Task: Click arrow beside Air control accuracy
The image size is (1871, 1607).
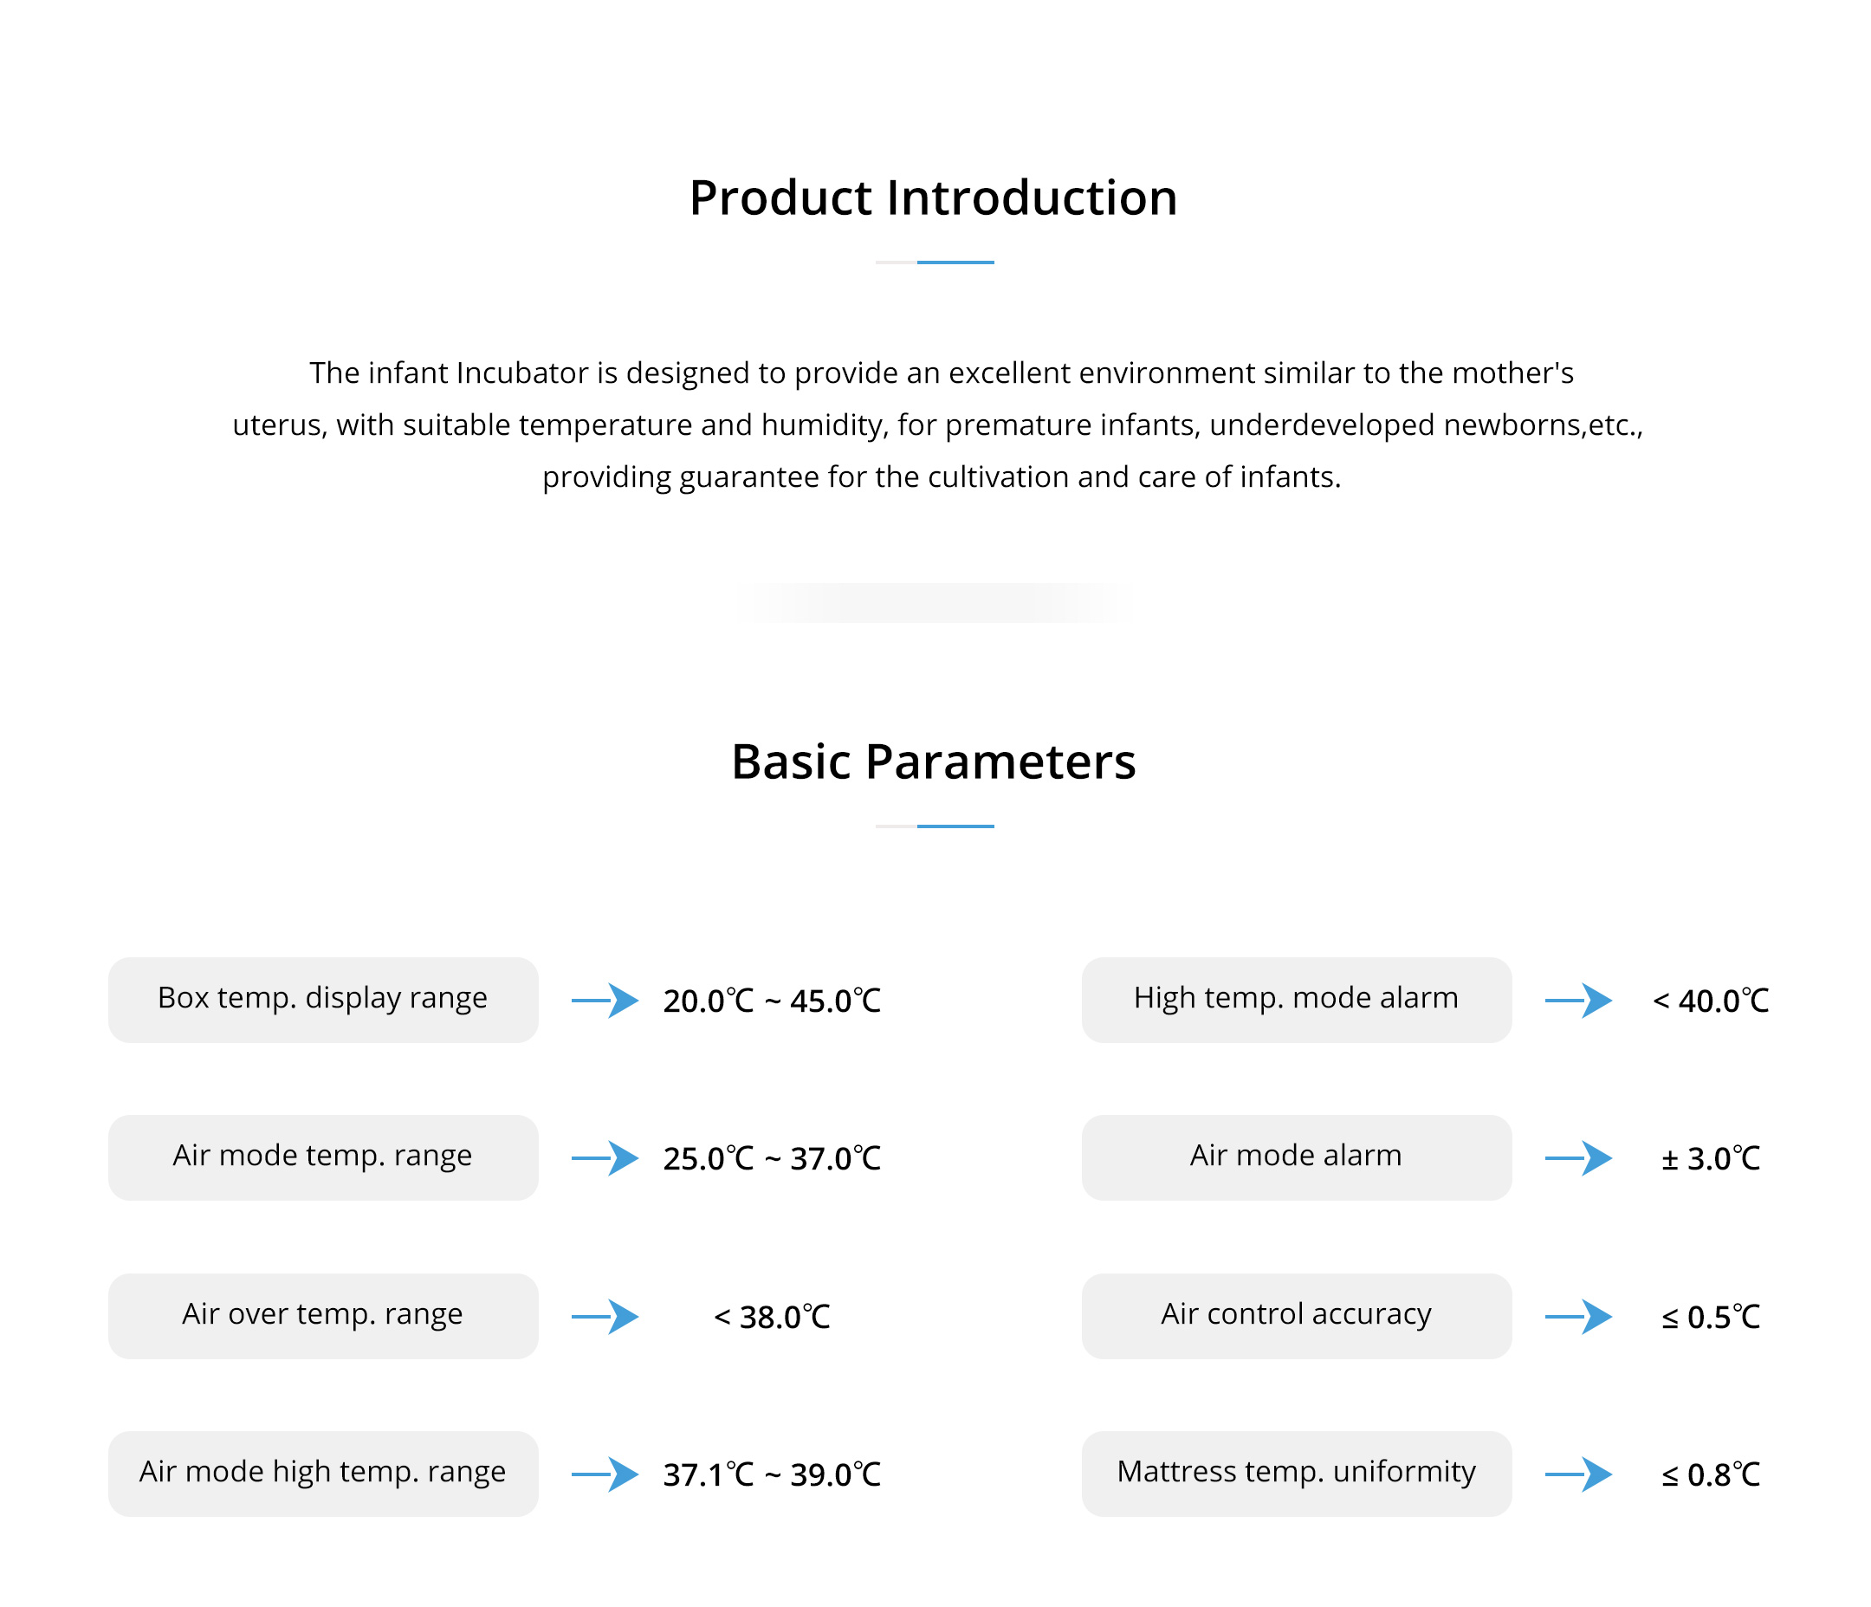Action: [1578, 1317]
